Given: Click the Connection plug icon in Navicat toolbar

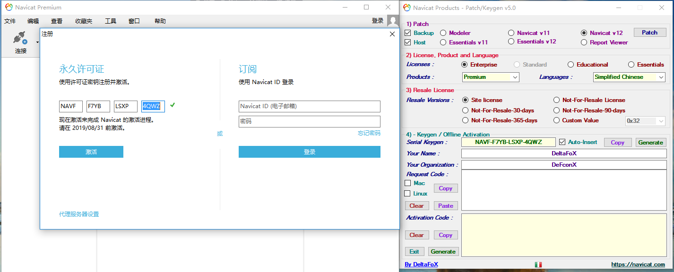Looking at the screenshot, I should 20,38.
